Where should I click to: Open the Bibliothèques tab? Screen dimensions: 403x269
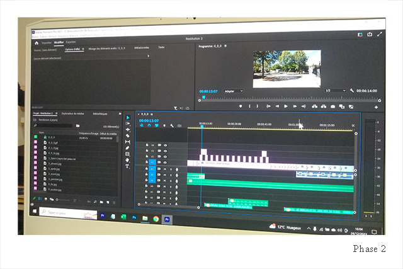point(100,113)
